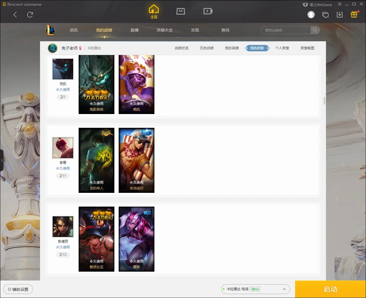
Task: Open the 发现 tab
Action: click(x=195, y=30)
